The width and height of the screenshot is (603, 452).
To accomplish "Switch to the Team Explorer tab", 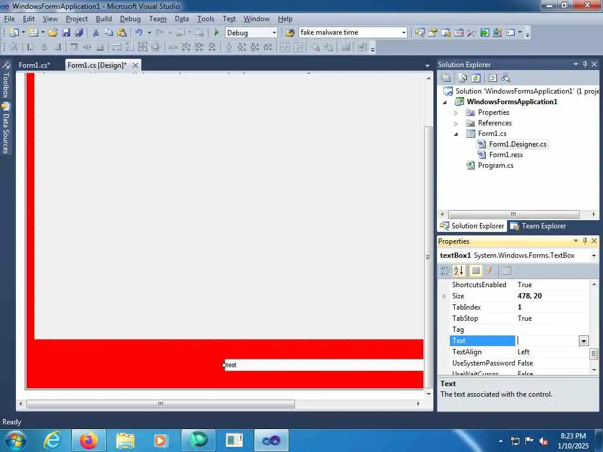I will [538, 226].
